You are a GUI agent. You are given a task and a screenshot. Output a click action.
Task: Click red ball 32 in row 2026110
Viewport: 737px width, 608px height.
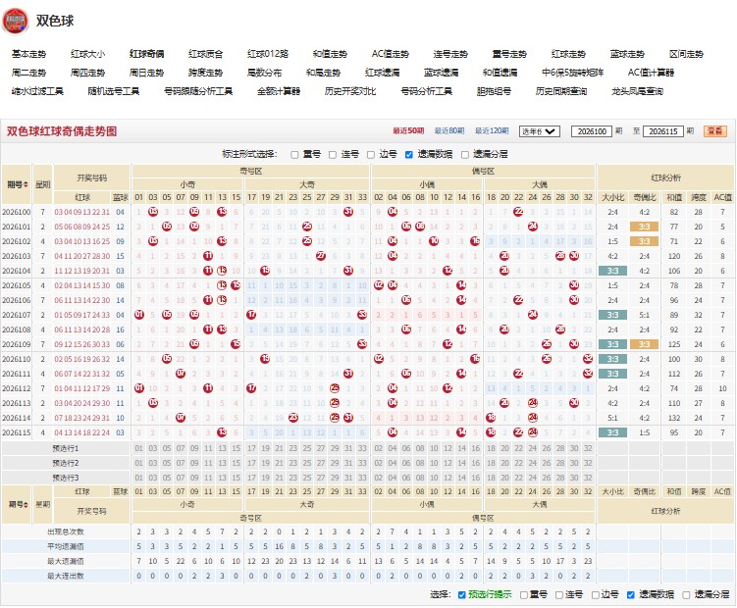click(588, 359)
